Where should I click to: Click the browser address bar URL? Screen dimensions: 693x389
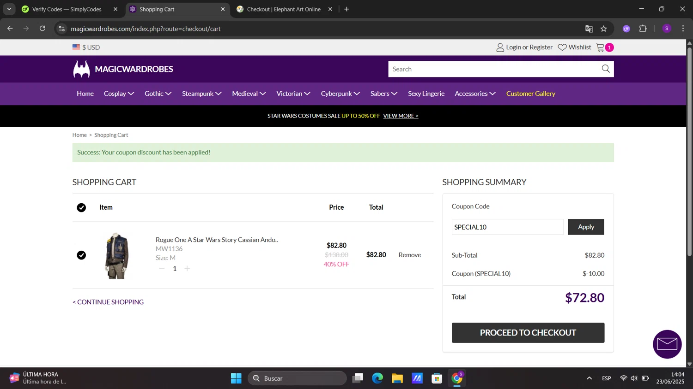(x=146, y=29)
